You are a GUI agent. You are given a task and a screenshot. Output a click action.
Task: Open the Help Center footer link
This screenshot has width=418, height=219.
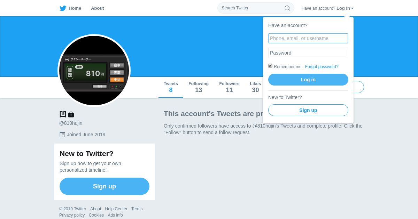[116, 209]
